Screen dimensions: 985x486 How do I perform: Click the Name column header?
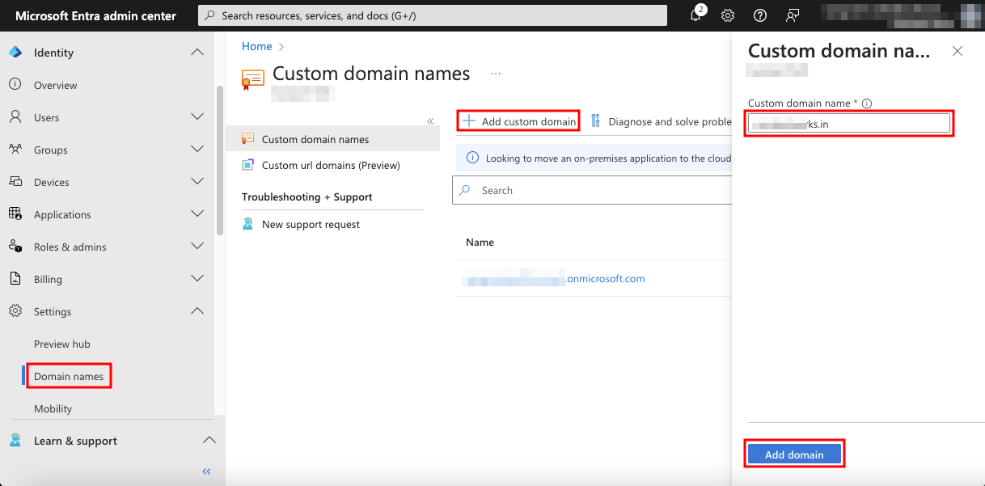(x=480, y=242)
